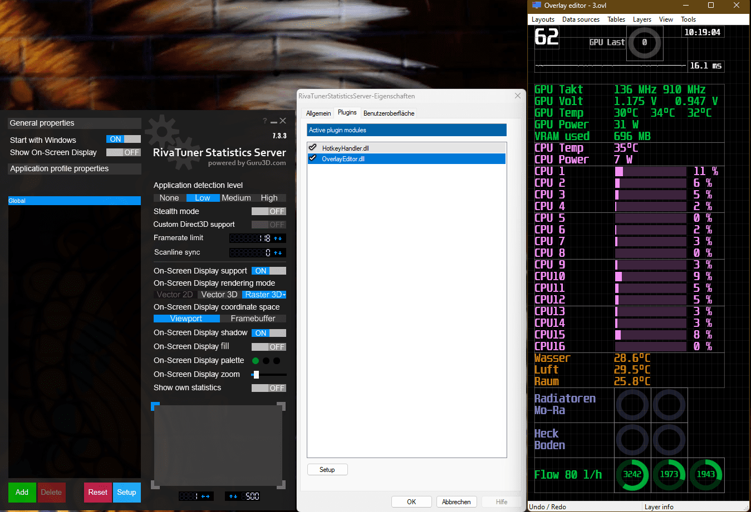The height and width of the screenshot is (512, 751).
Task: Pick the third OSD palette color dot
Action: [x=277, y=361]
